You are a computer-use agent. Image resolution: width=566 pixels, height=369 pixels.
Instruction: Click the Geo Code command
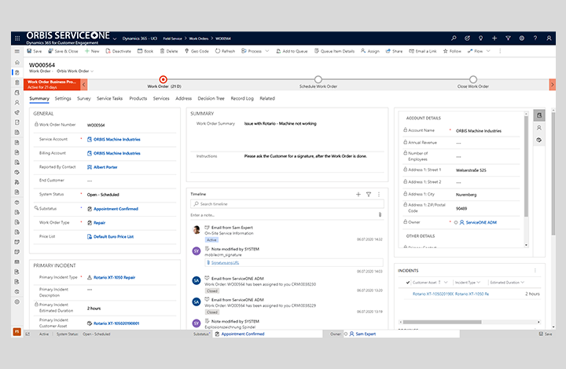[197, 51]
